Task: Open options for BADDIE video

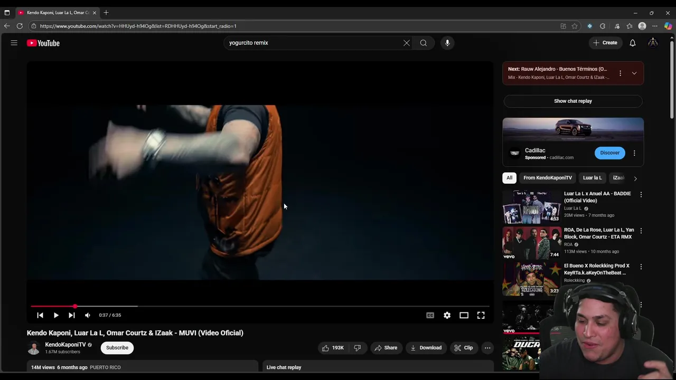Action: (x=641, y=195)
